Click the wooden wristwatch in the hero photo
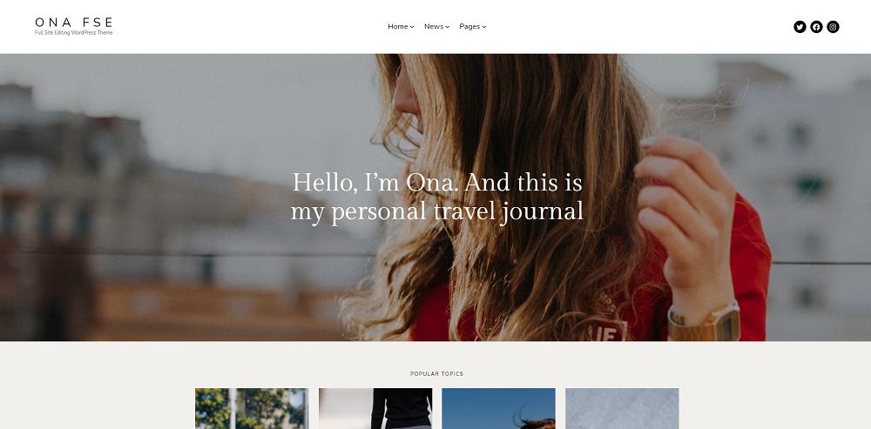 pos(705,323)
